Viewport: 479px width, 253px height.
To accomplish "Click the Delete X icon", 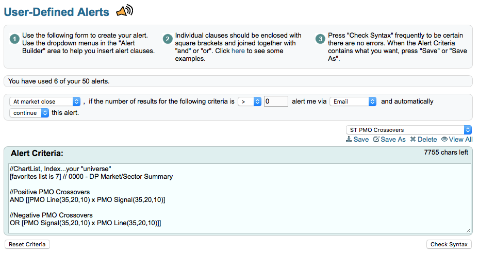I will pyautogui.click(x=413, y=140).
